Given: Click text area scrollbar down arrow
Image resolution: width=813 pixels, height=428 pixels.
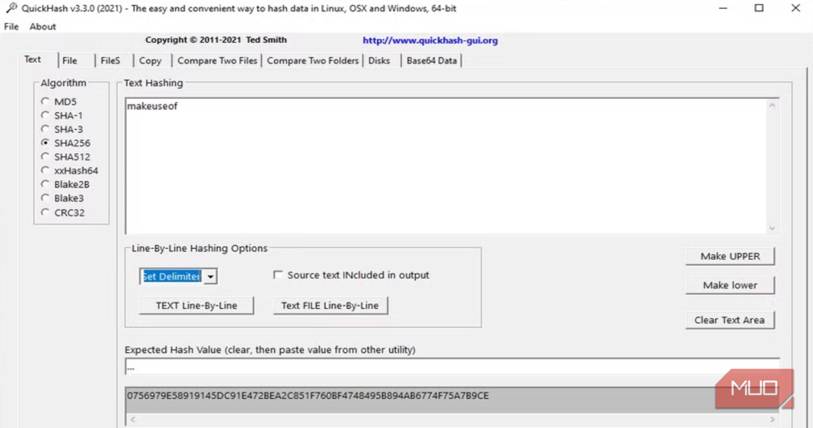Looking at the screenshot, I should pyautogui.click(x=772, y=228).
